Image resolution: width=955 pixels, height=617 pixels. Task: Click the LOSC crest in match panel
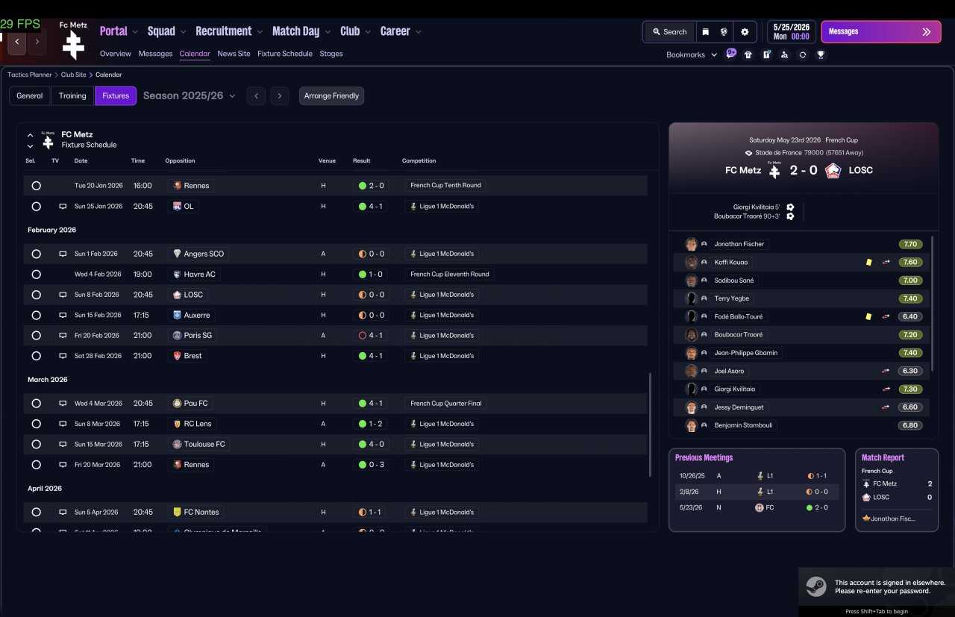(833, 170)
